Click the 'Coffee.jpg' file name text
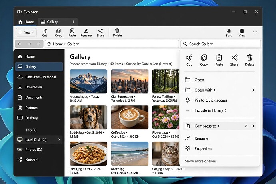 [x=118, y=132]
